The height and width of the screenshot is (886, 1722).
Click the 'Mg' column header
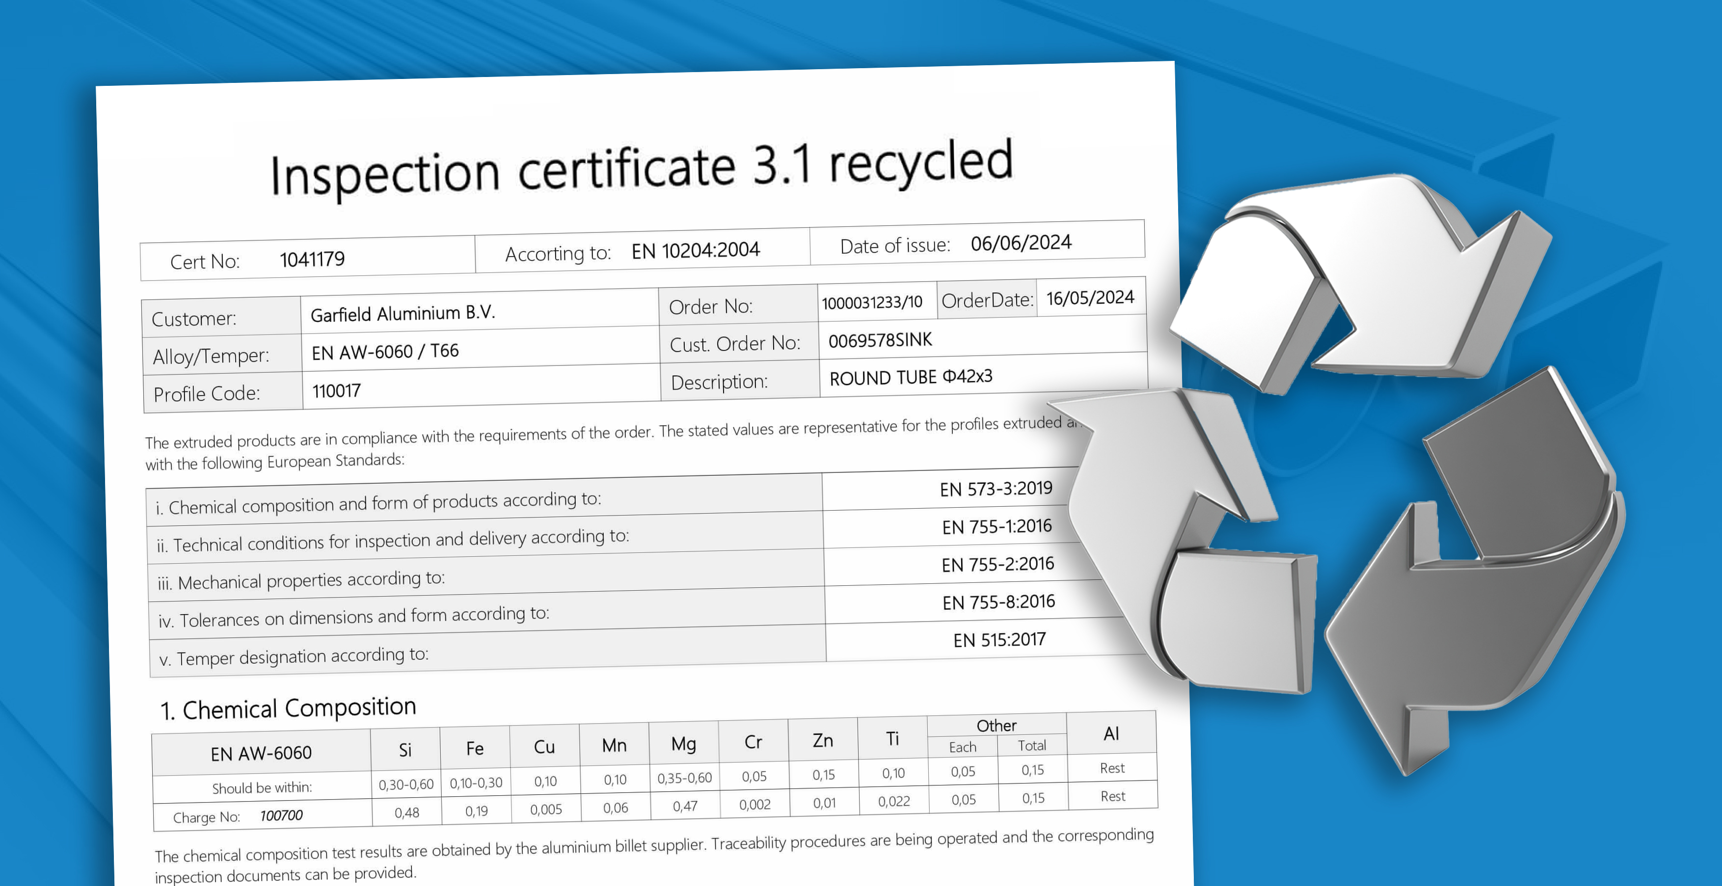pyautogui.click(x=683, y=744)
